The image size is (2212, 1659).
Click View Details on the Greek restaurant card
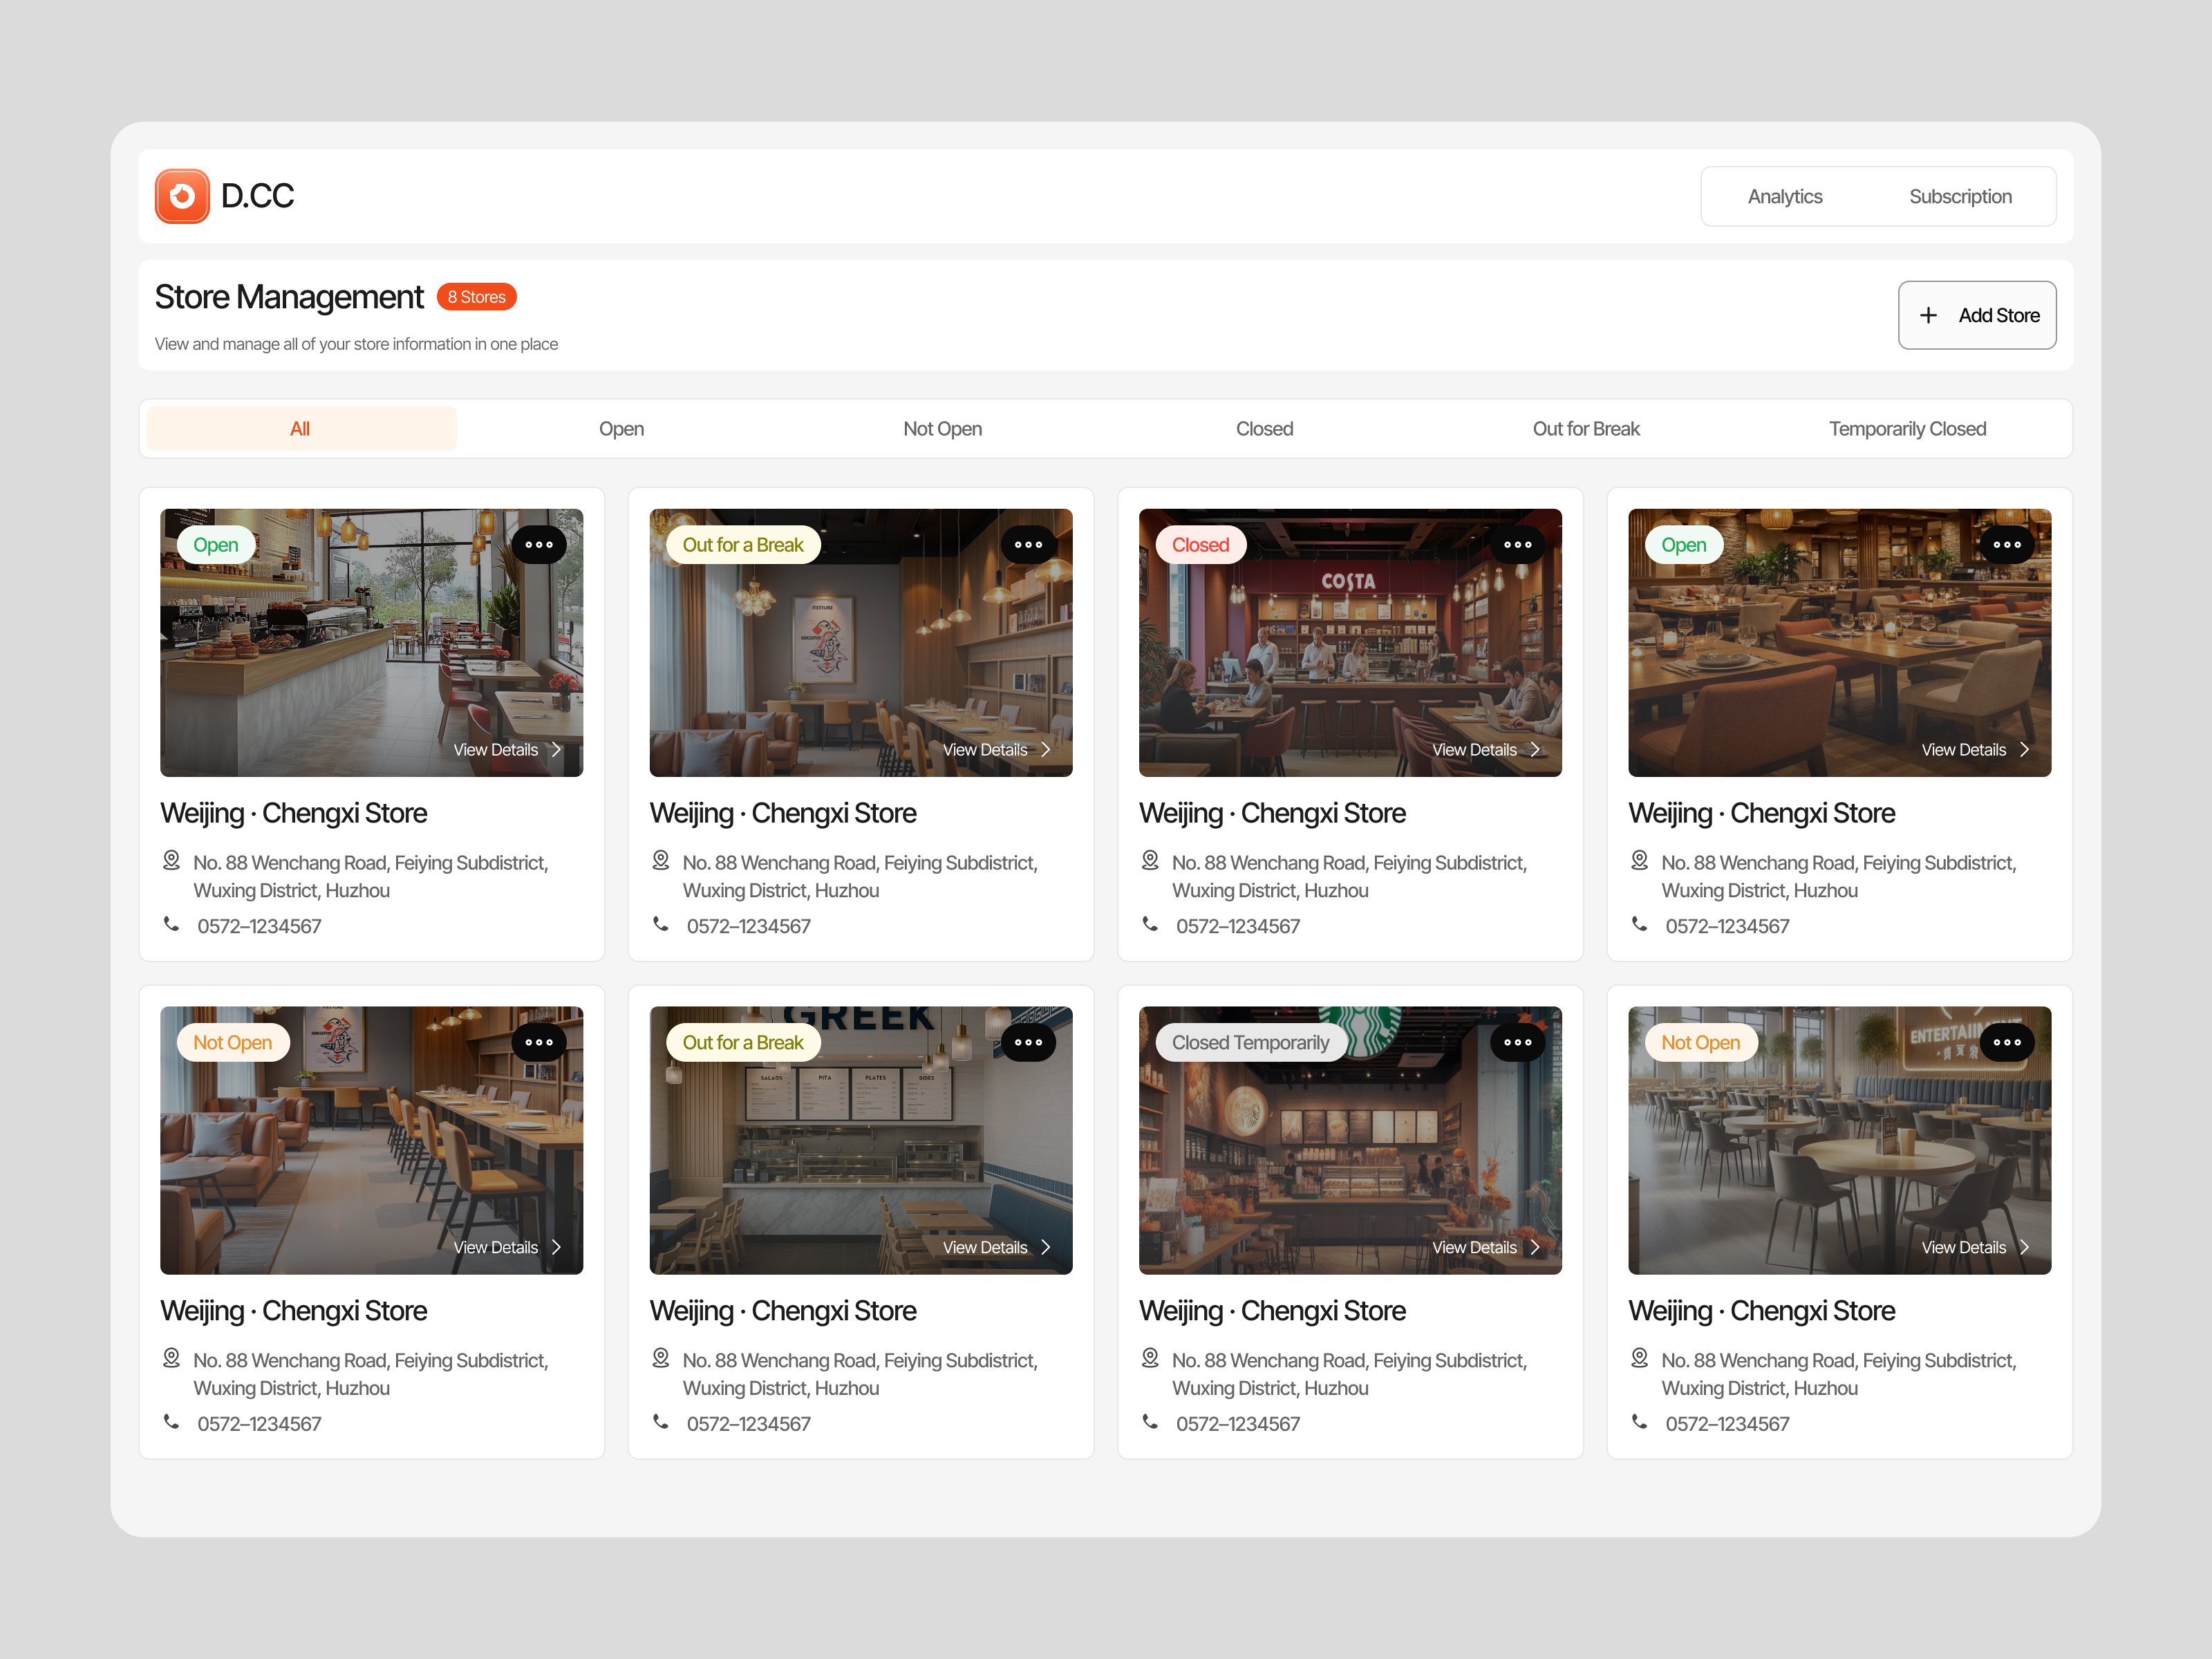997,1247
